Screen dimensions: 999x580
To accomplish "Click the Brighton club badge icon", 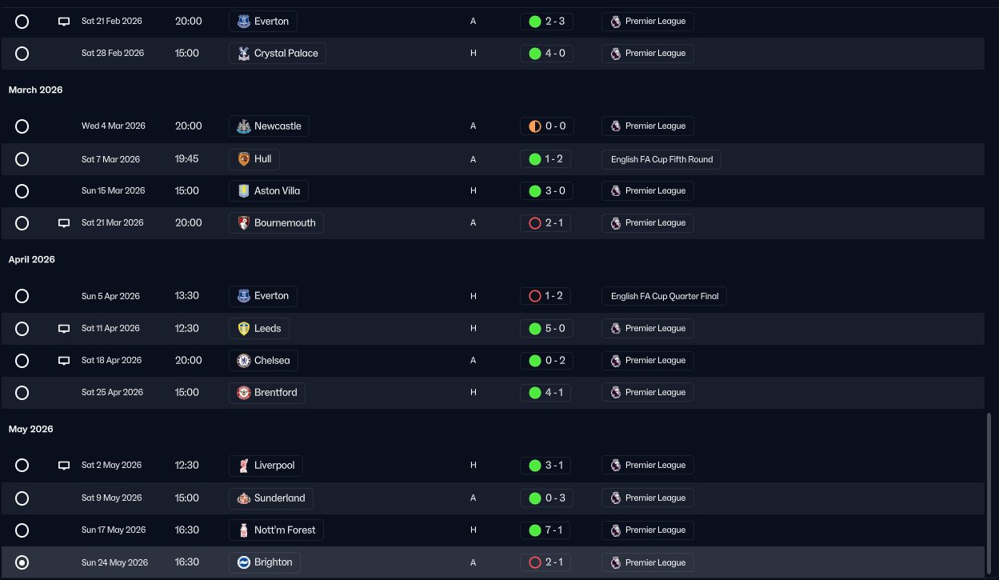I will (x=243, y=562).
